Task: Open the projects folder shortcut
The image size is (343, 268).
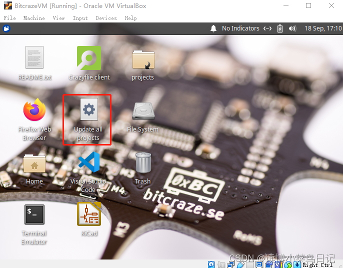Action: (x=143, y=59)
